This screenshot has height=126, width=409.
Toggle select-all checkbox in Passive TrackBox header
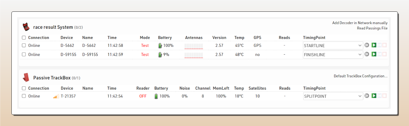click(24, 88)
